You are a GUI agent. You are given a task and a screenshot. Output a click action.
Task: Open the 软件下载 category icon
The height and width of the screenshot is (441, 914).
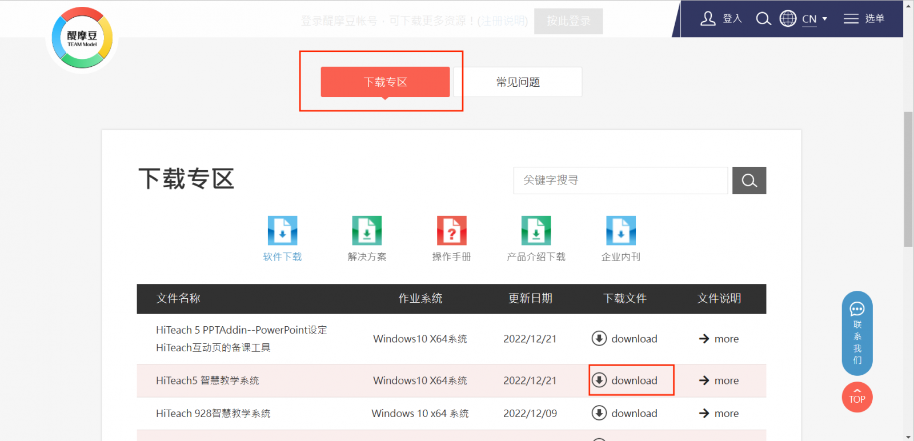[282, 231]
